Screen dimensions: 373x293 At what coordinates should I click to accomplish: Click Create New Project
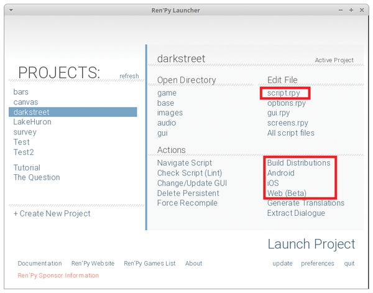tap(52, 213)
